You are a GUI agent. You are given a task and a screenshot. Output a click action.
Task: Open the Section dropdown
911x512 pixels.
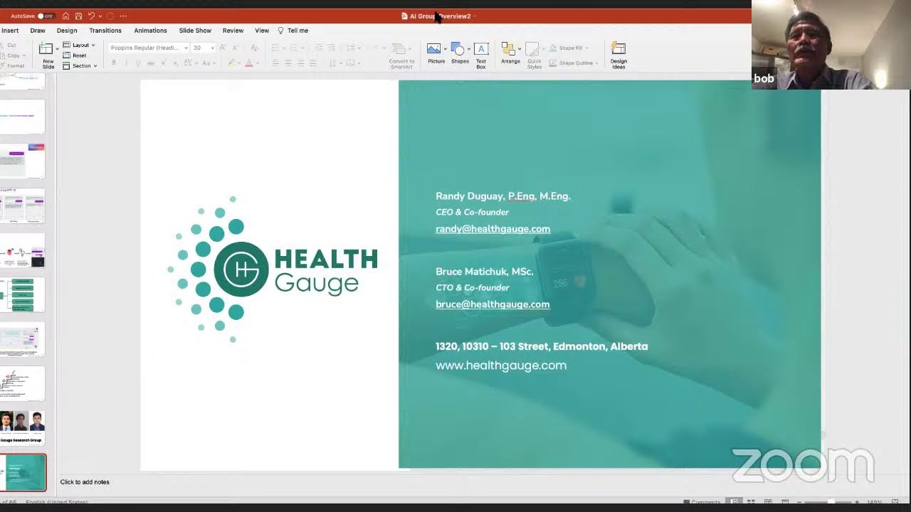pos(80,66)
